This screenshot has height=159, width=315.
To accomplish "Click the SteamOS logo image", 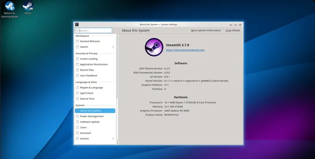I will 154,47.
